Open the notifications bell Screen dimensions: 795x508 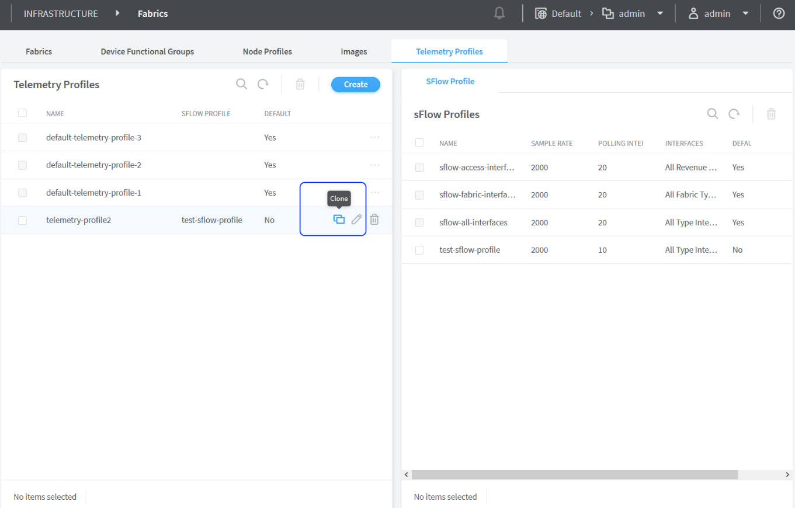499,13
